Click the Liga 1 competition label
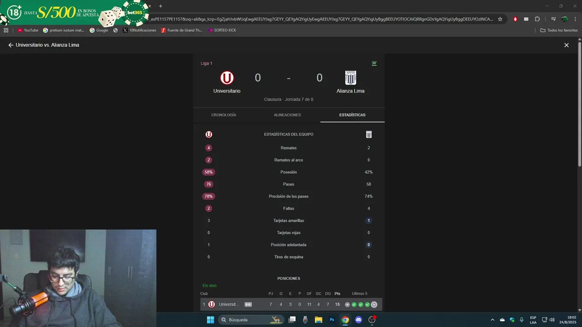582x327 pixels. 206,64
